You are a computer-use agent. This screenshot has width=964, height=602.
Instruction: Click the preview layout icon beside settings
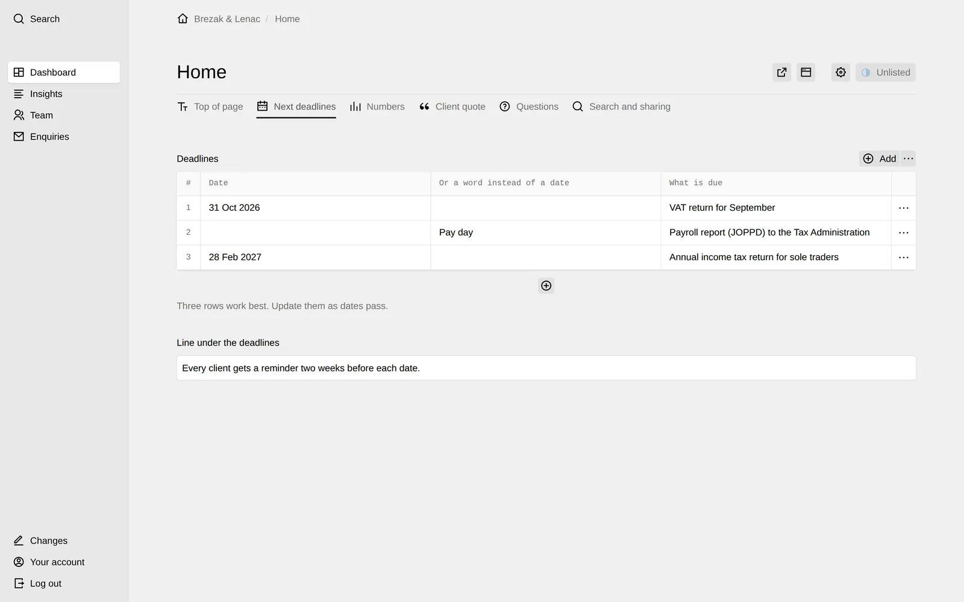(x=806, y=72)
